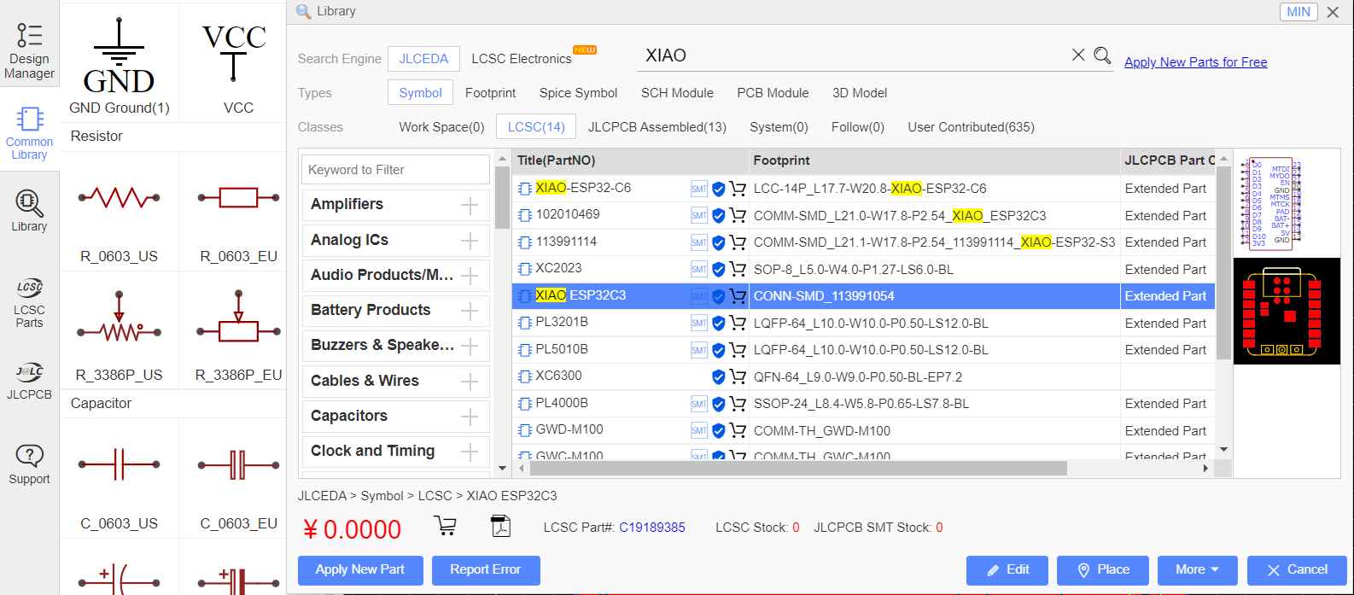Click the XIAO ESP32C3 footprint preview thumbnail
The width and height of the screenshot is (1354, 595).
[1287, 311]
